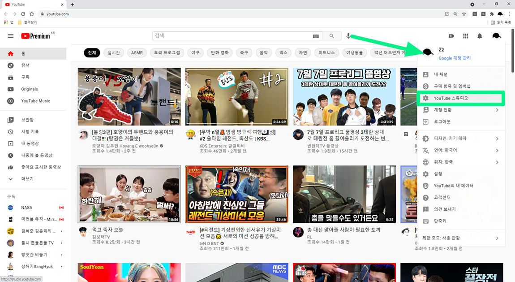The height and width of the screenshot is (282, 515).
Task: Expand 제한 모드: 사용 안함 submenu
Action: [x=461, y=238]
